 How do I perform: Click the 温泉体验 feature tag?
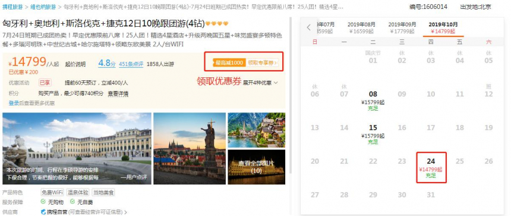click(78, 193)
